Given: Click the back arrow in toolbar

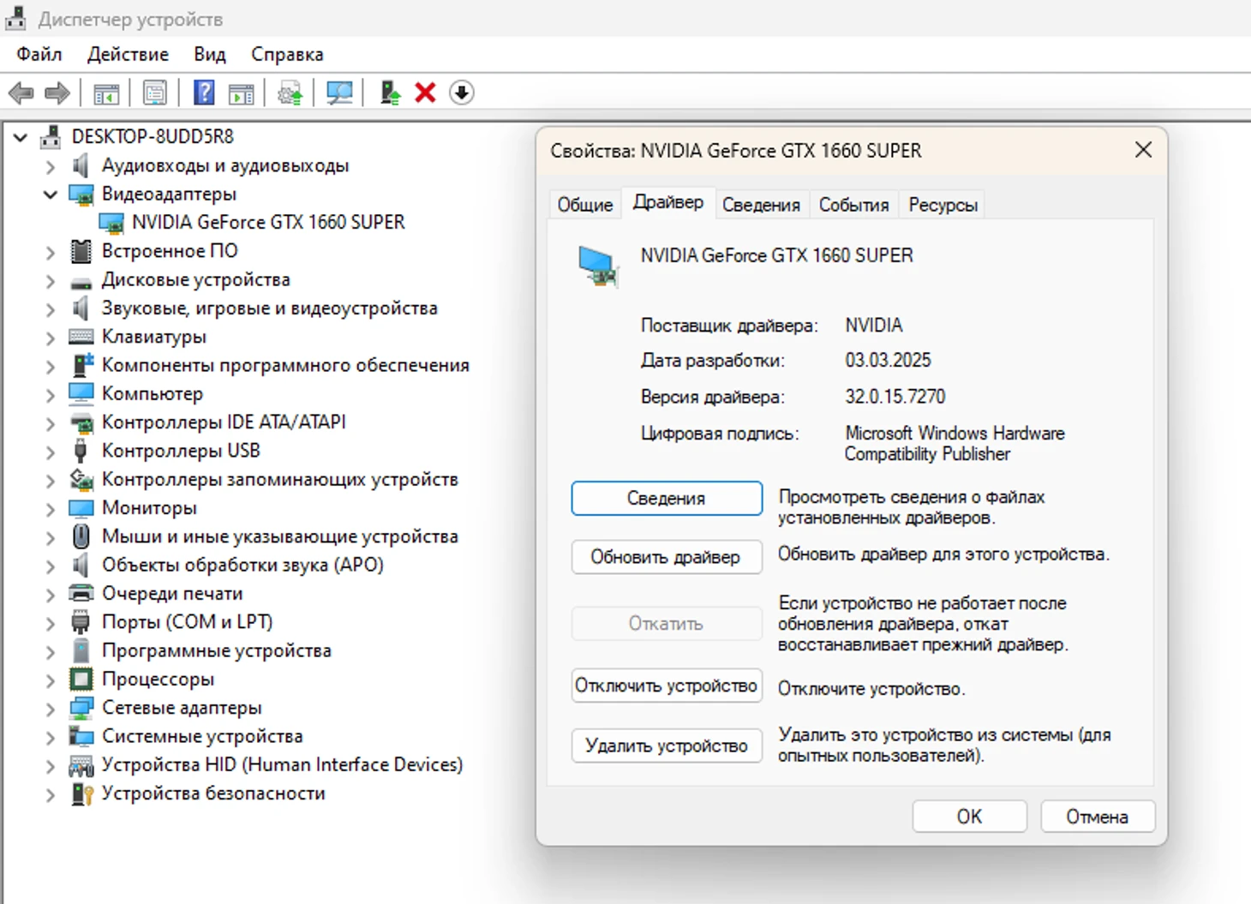Looking at the screenshot, I should [x=21, y=93].
